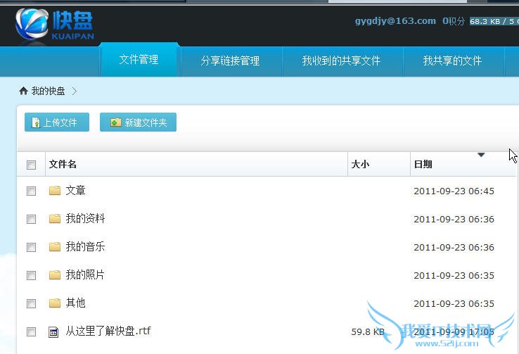The image size is (519, 354).
Task: Click the 新建文件夹 button
Action: 138,122
